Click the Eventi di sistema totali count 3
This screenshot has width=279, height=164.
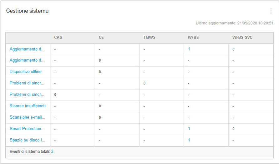pyautogui.click(x=52, y=151)
